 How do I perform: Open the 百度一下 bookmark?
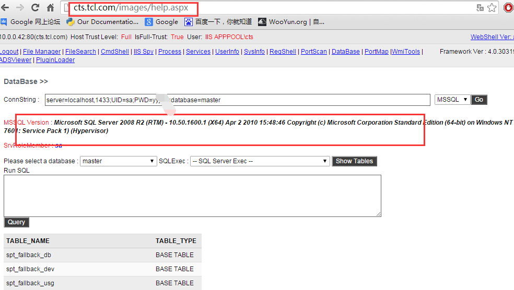click(x=218, y=22)
